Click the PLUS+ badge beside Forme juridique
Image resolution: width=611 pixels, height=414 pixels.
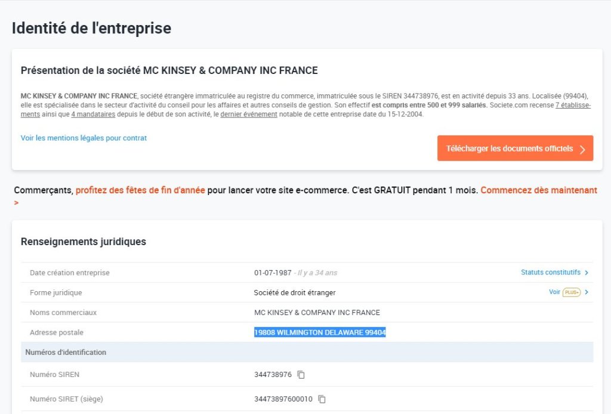click(571, 292)
